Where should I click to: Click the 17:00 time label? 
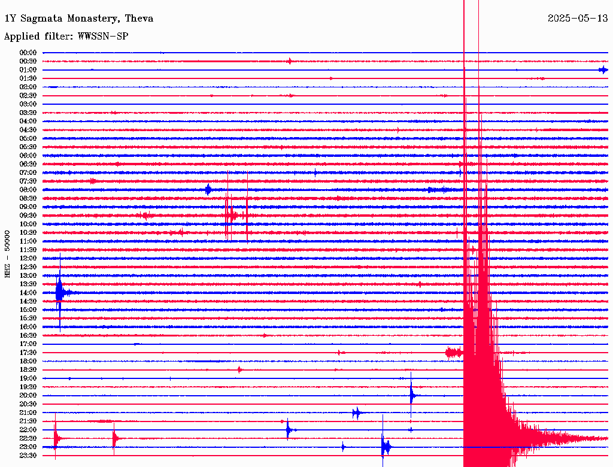28,344
